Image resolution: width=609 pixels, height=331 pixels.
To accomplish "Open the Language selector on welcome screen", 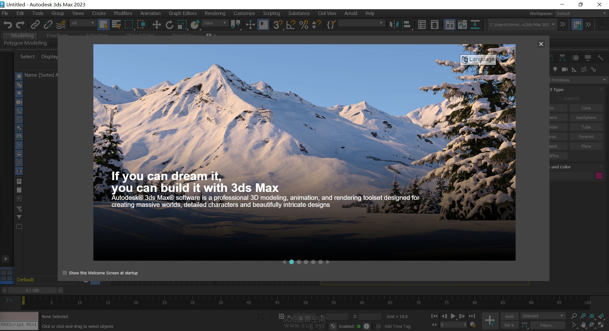I will coord(478,59).
